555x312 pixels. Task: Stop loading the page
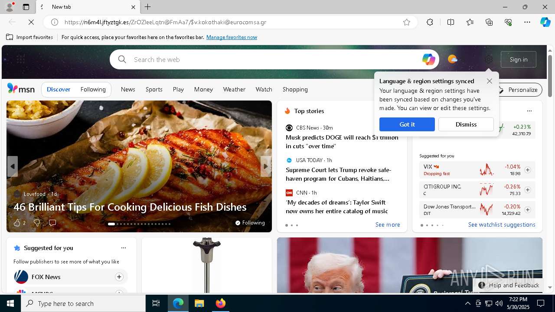pos(31,22)
